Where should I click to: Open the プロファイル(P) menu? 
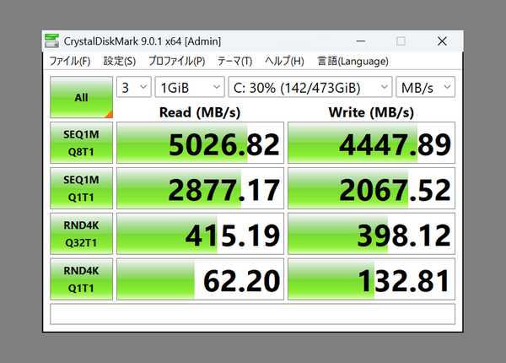click(x=176, y=61)
